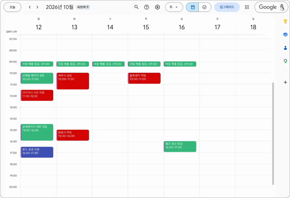This screenshot has height=198, width=290.
Task: Open Monday's 아침 매출 점검 event
Action: coord(37,64)
